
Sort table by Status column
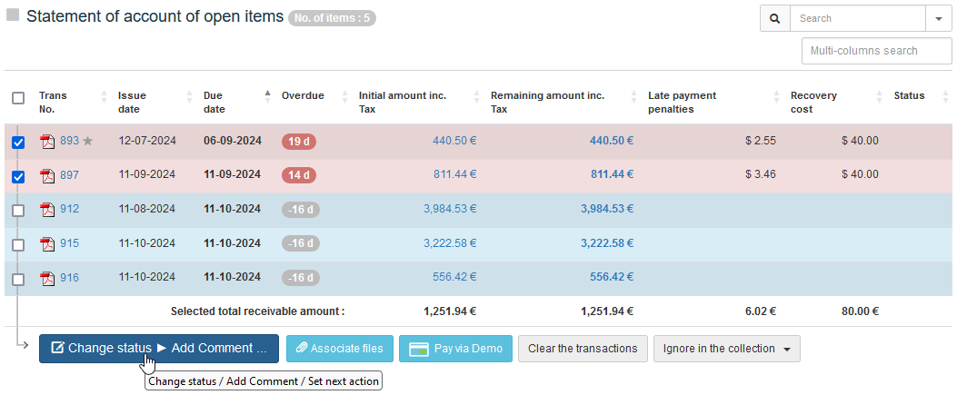pos(909,96)
